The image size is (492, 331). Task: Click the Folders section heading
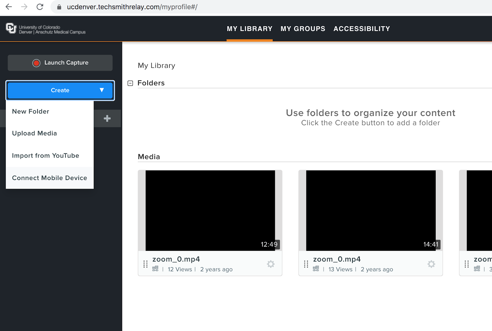tap(151, 83)
